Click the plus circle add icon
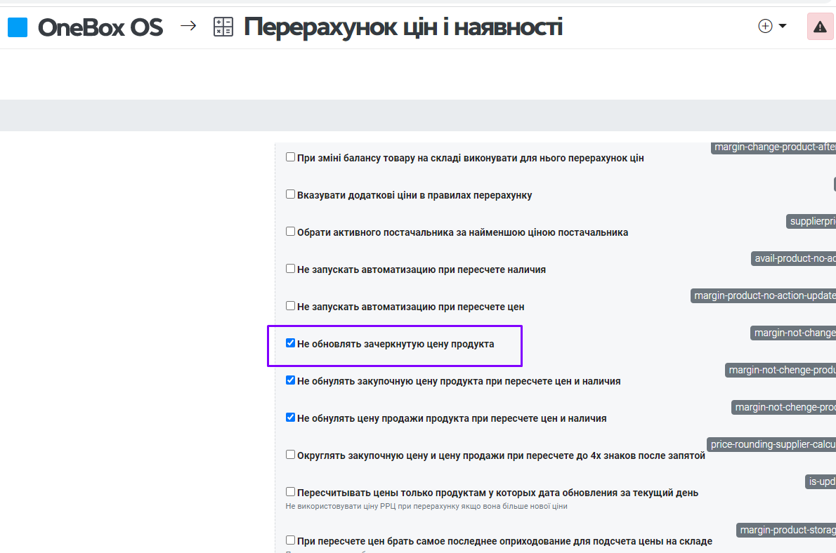Screen dimensions: 836x553 point(765,27)
